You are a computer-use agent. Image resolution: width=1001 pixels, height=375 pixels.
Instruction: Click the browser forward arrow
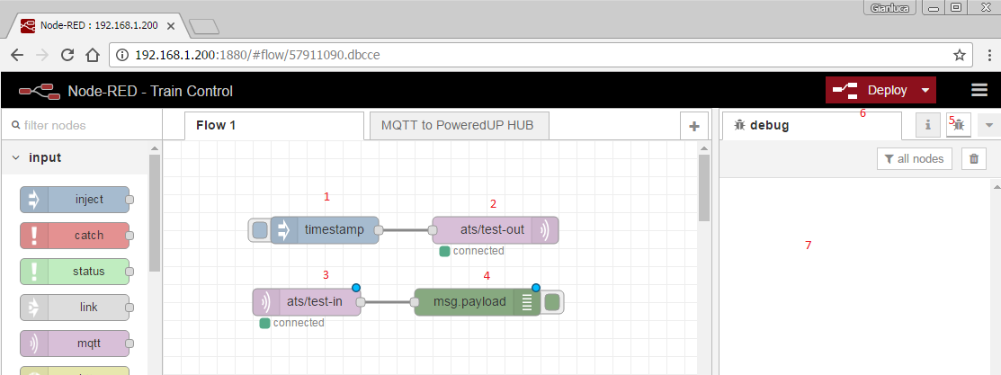click(42, 55)
